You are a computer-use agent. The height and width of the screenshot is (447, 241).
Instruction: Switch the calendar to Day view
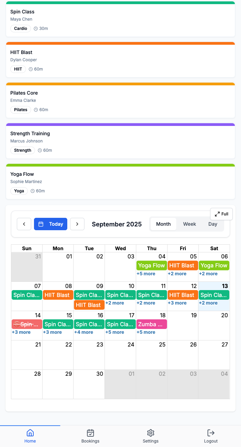[x=213, y=224]
